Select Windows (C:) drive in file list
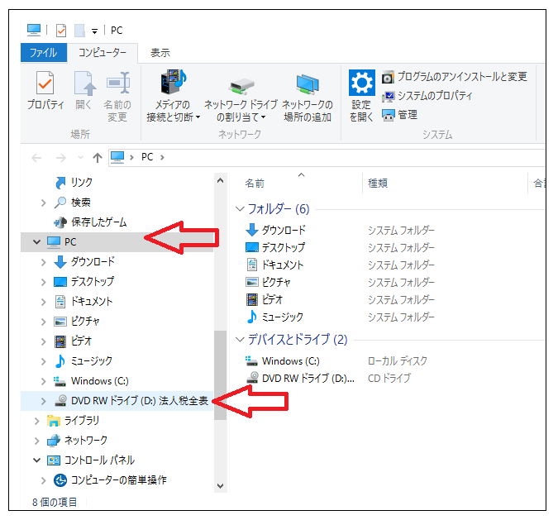The image size is (558, 520). click(x=289, y=361)
